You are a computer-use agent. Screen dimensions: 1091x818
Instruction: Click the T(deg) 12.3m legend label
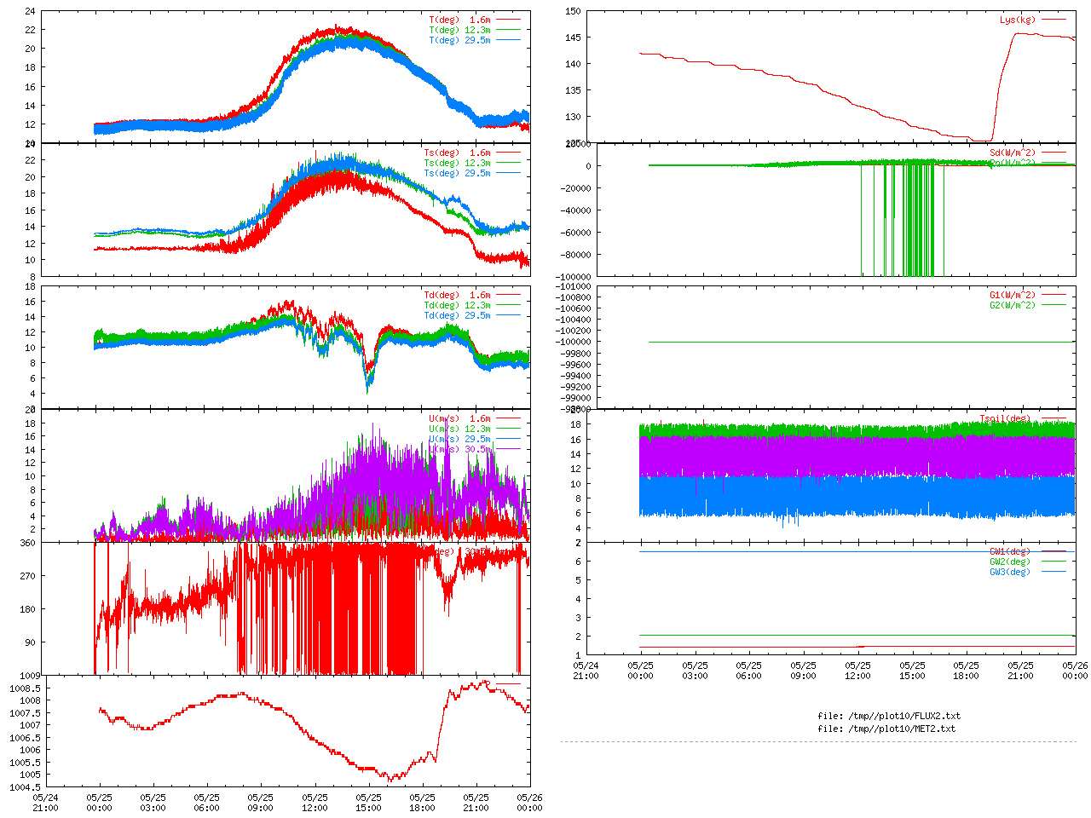460,30
